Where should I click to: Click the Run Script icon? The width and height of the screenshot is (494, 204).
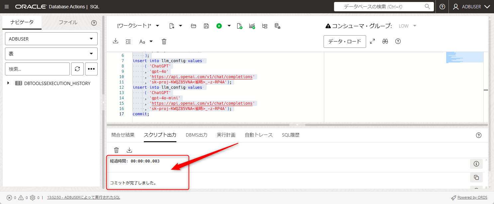click(x=240, y=26)
